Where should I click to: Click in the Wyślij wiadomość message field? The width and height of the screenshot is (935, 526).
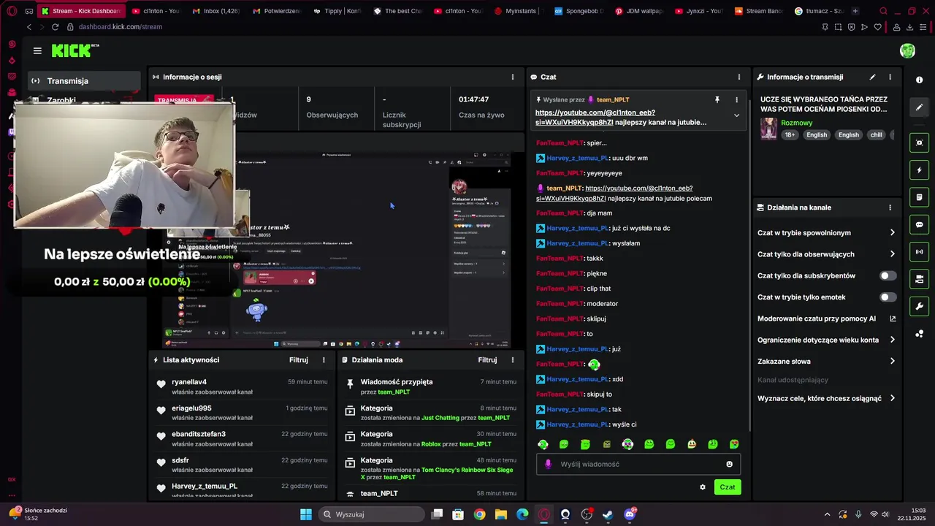tap(639, 464)
